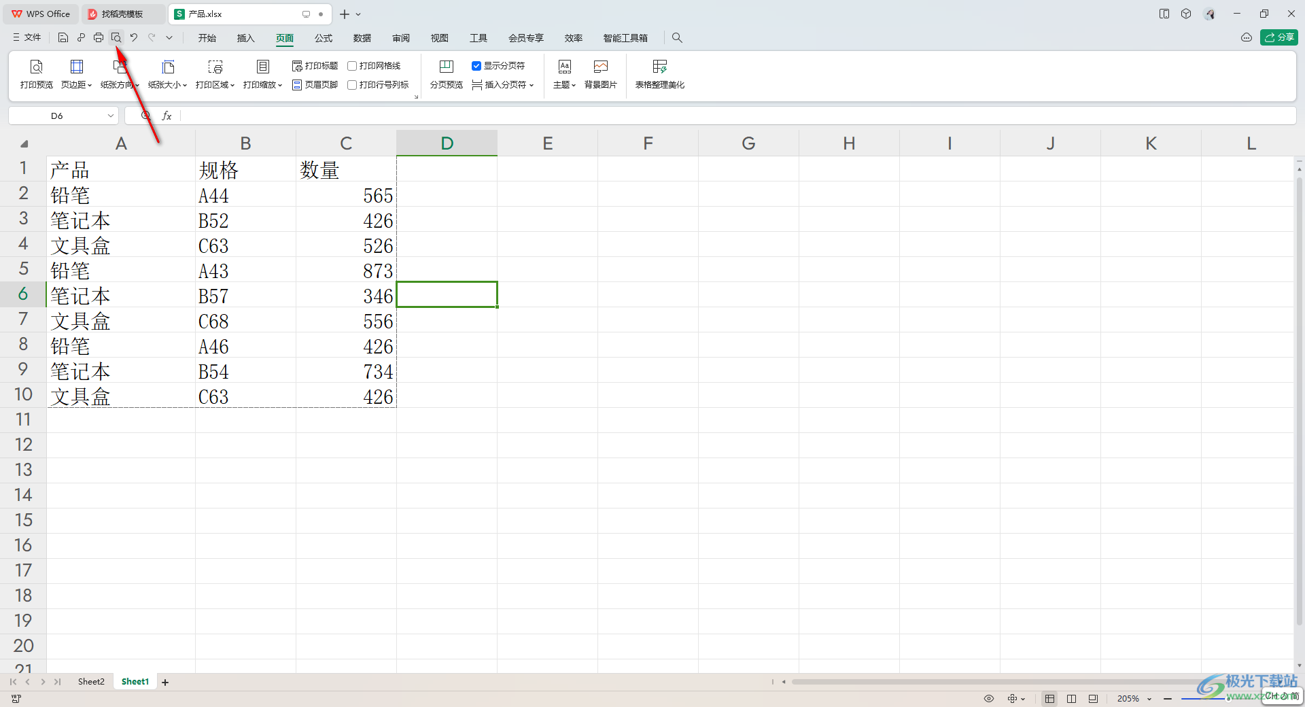The width and height of the screenshot is (1305, 707).
Task: Click the fx insert function icon
Action: (x=167, y=116)
